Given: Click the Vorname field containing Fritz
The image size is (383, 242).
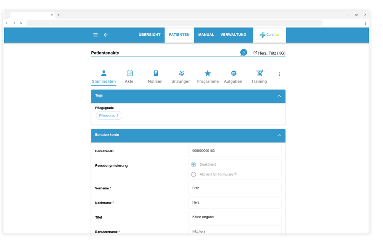Looking at the screenshot, I should click(x=235, y=188).
